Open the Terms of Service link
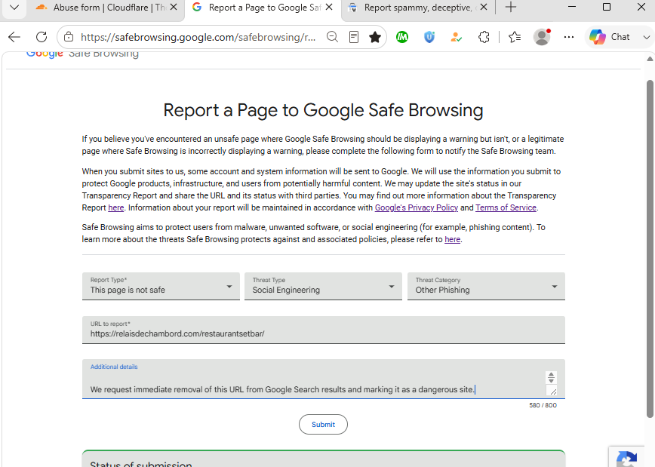The width and height of the screenshot is (655, 467). (x=506, y=207)
